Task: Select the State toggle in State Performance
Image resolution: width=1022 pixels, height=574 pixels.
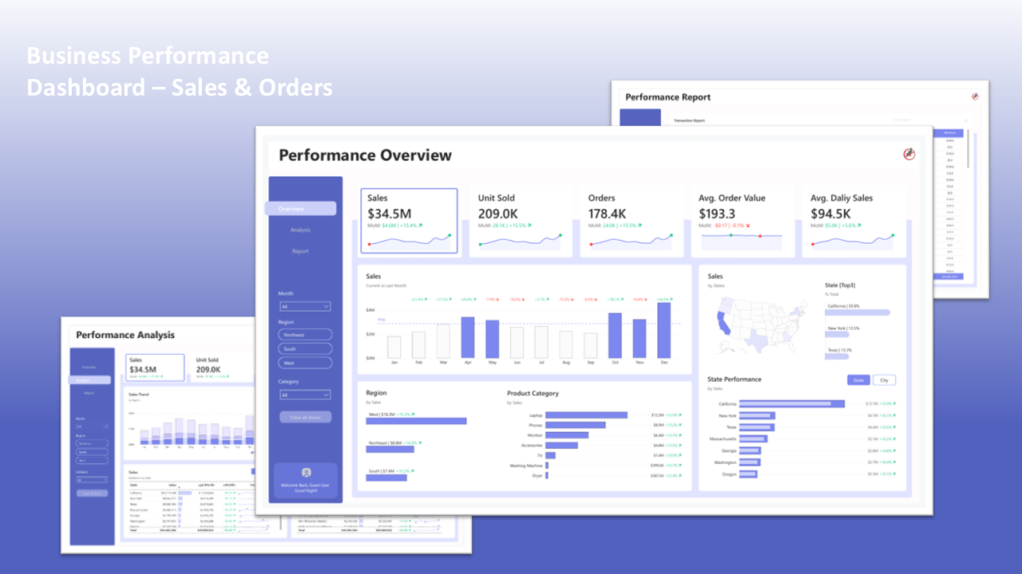Action: 857,380
